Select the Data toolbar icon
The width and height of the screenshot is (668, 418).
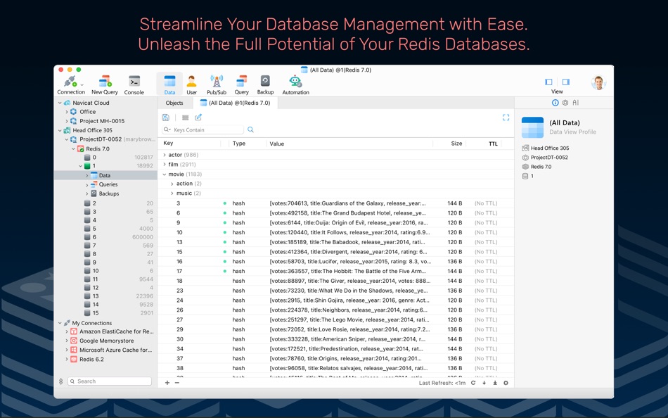click(x=169, y=85)
